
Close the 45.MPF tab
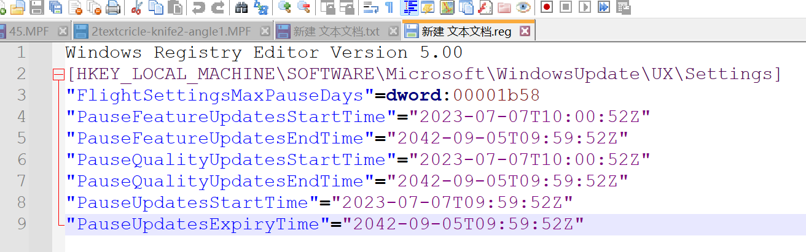(63, 31)
